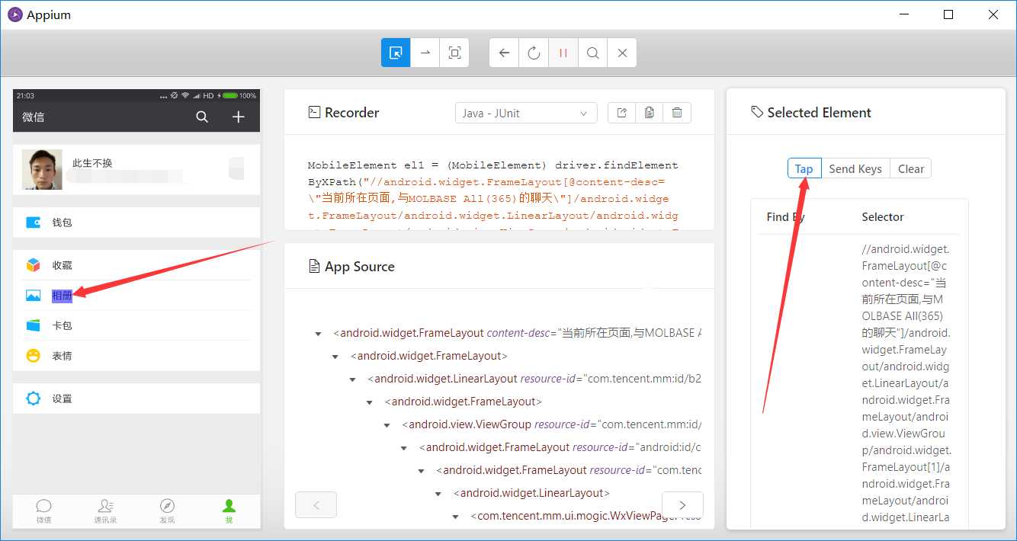This screenshot has height=541, width=1017.
Task: Tap the WeChat plus icon
Action: (x=239, y=117)
